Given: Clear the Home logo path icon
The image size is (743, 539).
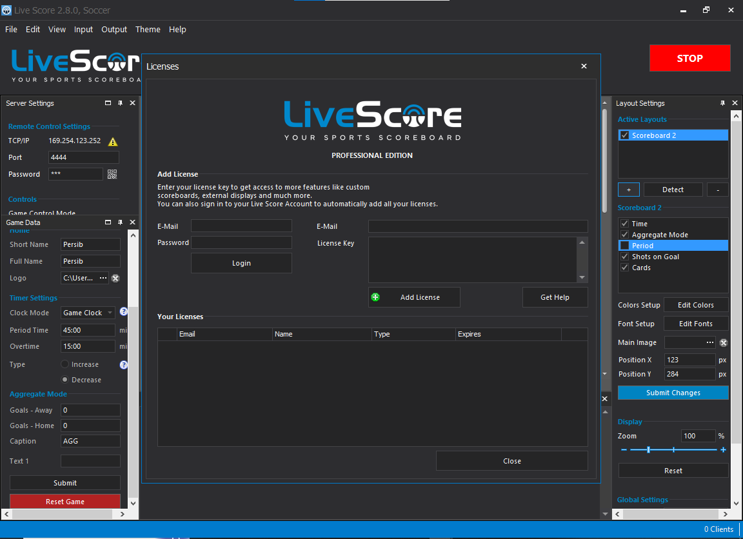Looking at the screenshot, I should (115, 278).
